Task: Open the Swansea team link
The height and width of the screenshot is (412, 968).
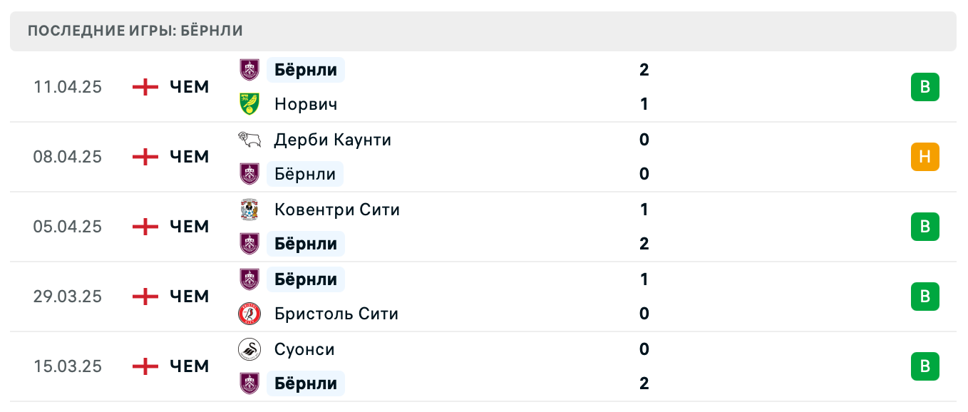Action: tap(304, 349)
